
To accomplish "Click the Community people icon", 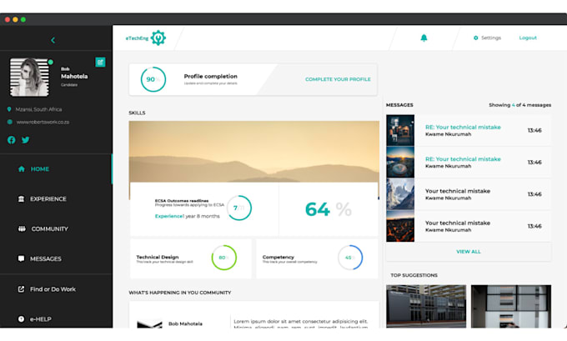I will click(x=22, y=228).
